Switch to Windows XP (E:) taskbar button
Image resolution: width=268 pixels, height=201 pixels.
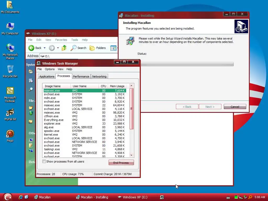tap(133, 197)
